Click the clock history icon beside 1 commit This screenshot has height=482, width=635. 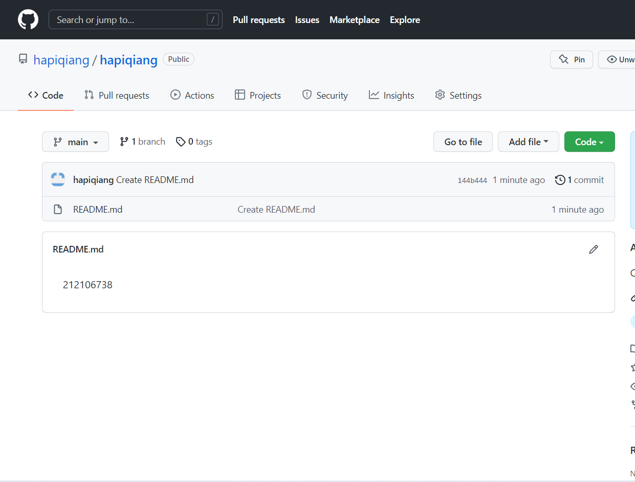[560, 180]
